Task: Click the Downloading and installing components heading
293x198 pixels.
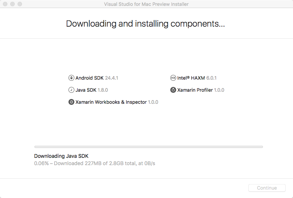Action: tap(145, 24)
